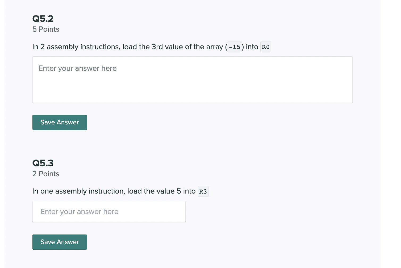Click inside the 'Enter your answer here' placeholder for Q5.3
The width and height of the screenshot is (401, 268).
pyautogui.click(x=79, y=212)
